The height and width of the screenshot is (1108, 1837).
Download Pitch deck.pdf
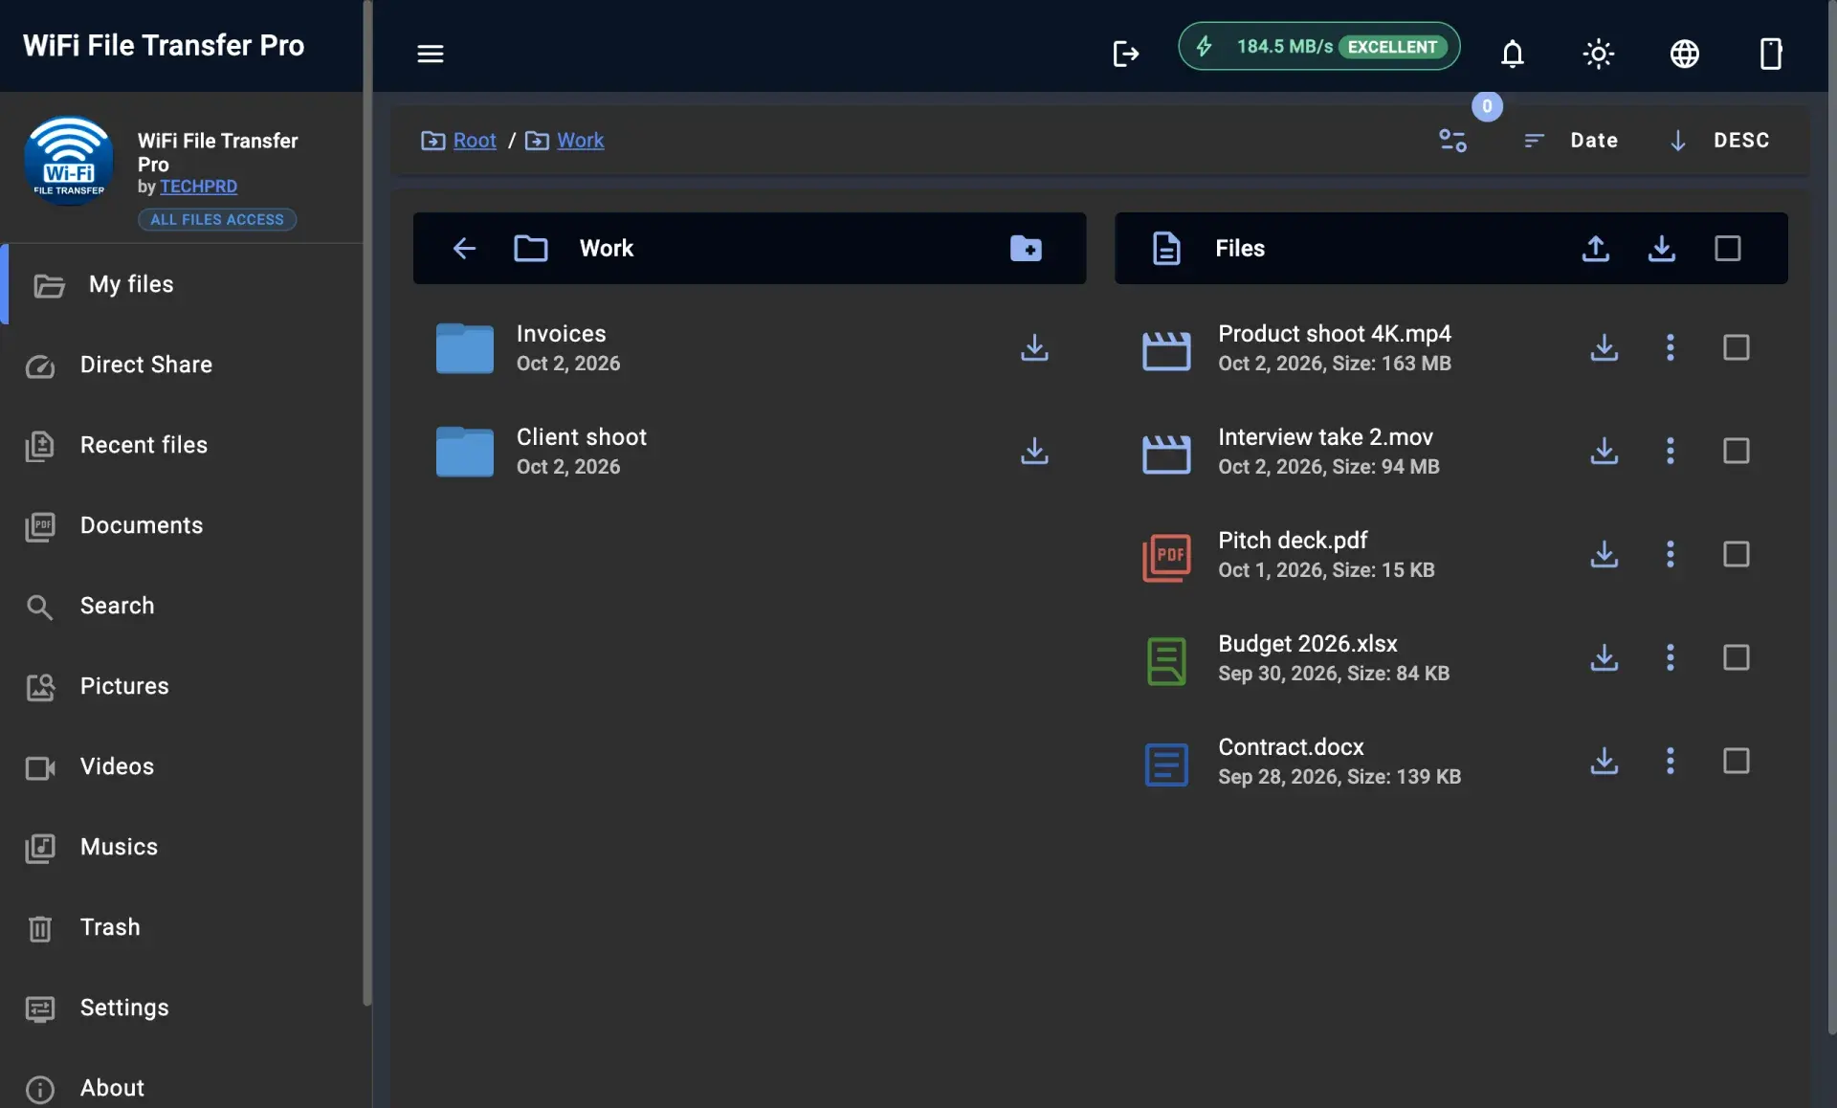[x=1605, y=554]
